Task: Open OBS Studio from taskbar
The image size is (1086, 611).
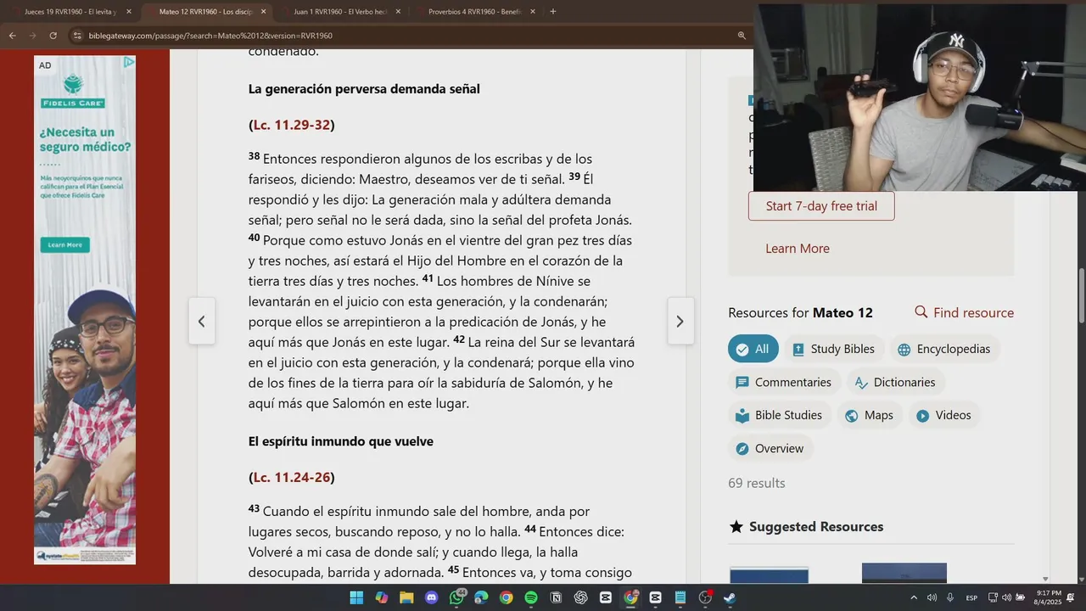Action: point(705,597)
